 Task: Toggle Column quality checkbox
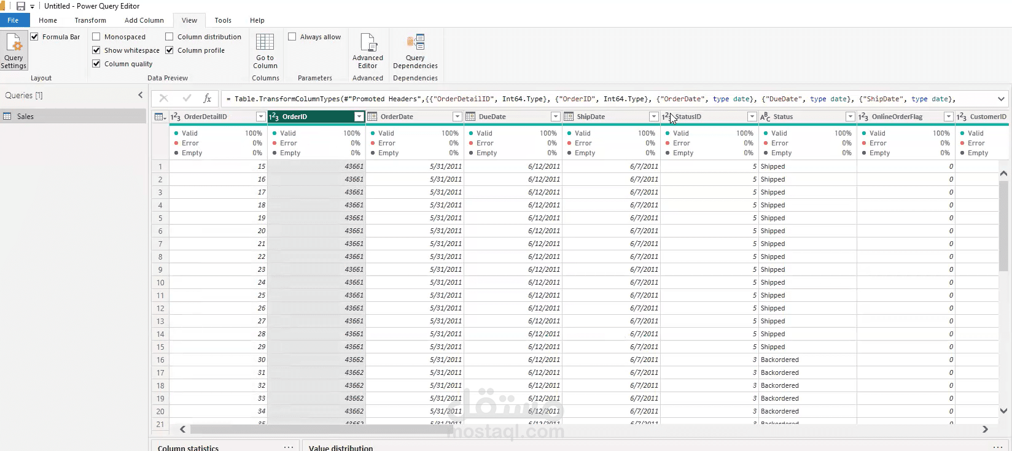point(96,64)
